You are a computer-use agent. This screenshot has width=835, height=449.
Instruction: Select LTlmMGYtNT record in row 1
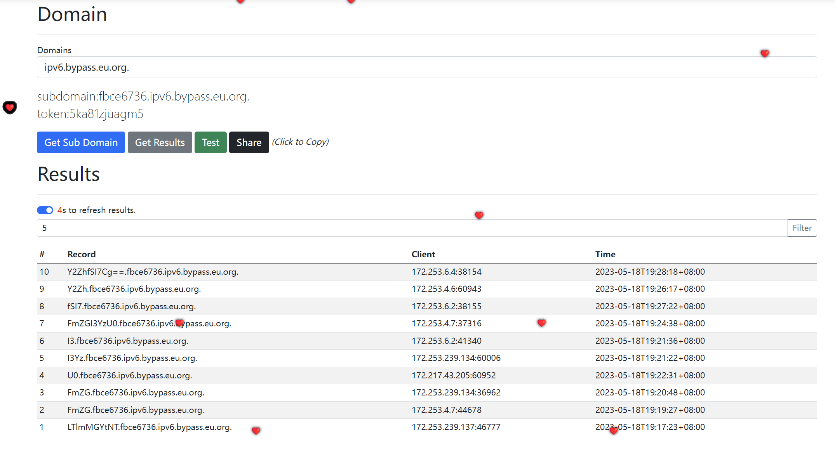pyautogui.click(x=149, y=427)
